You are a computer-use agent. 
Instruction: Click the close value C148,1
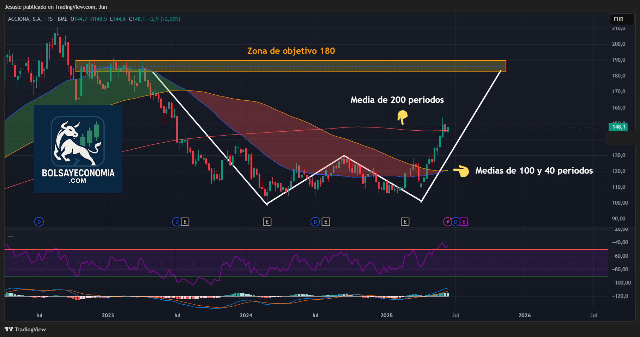point(137,19)
